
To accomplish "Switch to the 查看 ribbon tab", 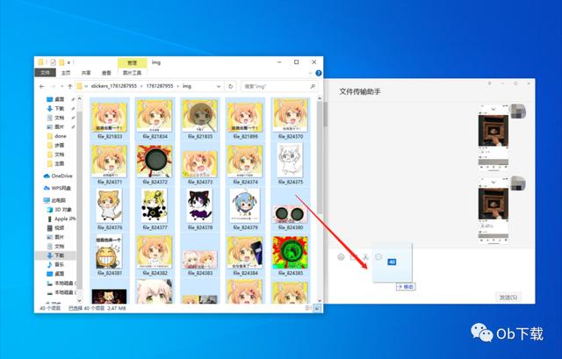I will click(106, 73).
